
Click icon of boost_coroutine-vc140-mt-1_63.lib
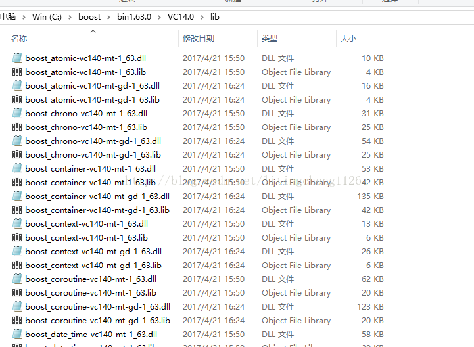[x=17, y=293]
